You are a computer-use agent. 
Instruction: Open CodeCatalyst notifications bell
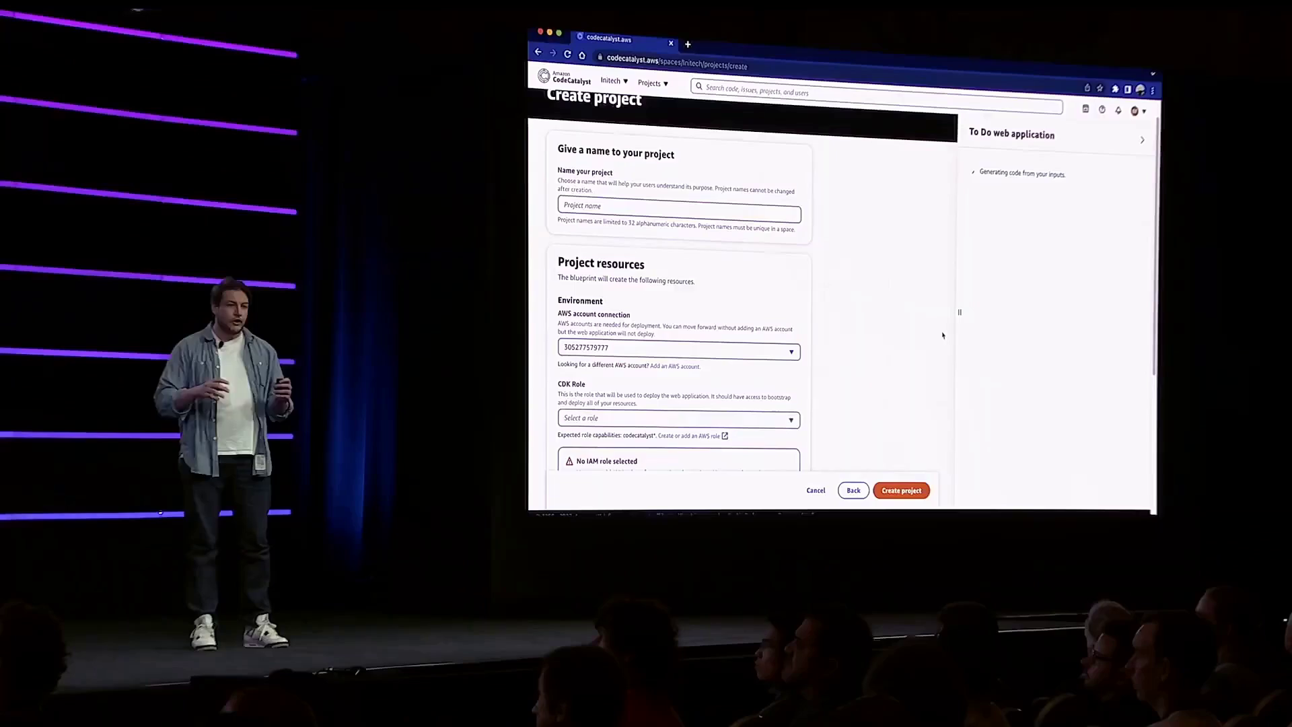[x=1118, y=110]
